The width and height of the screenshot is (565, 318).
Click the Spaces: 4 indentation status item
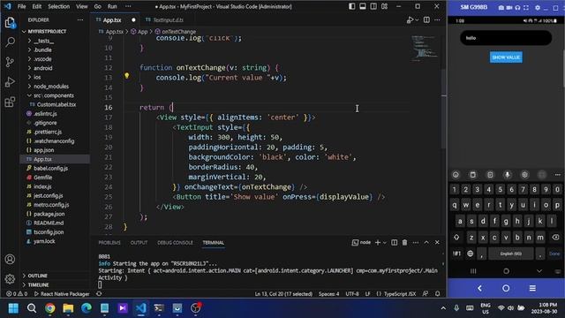pos(328,294)
